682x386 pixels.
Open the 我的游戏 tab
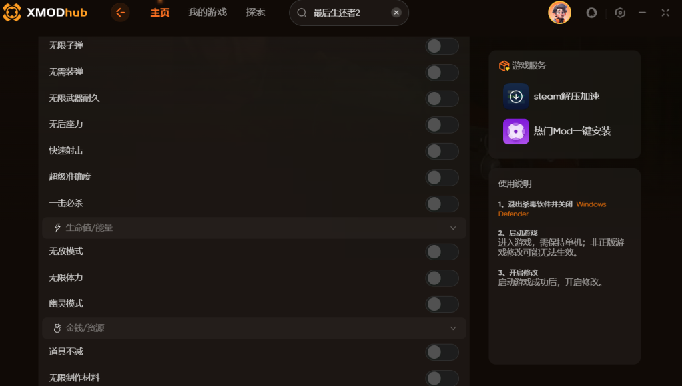208,12
